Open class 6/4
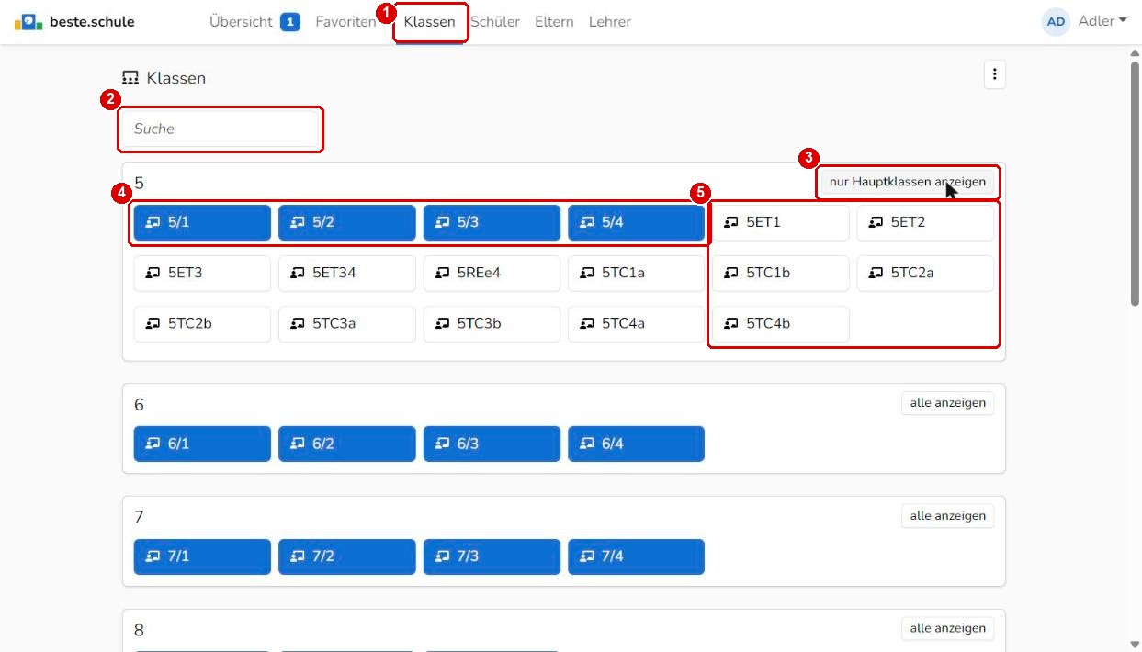This screenshot has width=1142, height=652. click(636, 444)
